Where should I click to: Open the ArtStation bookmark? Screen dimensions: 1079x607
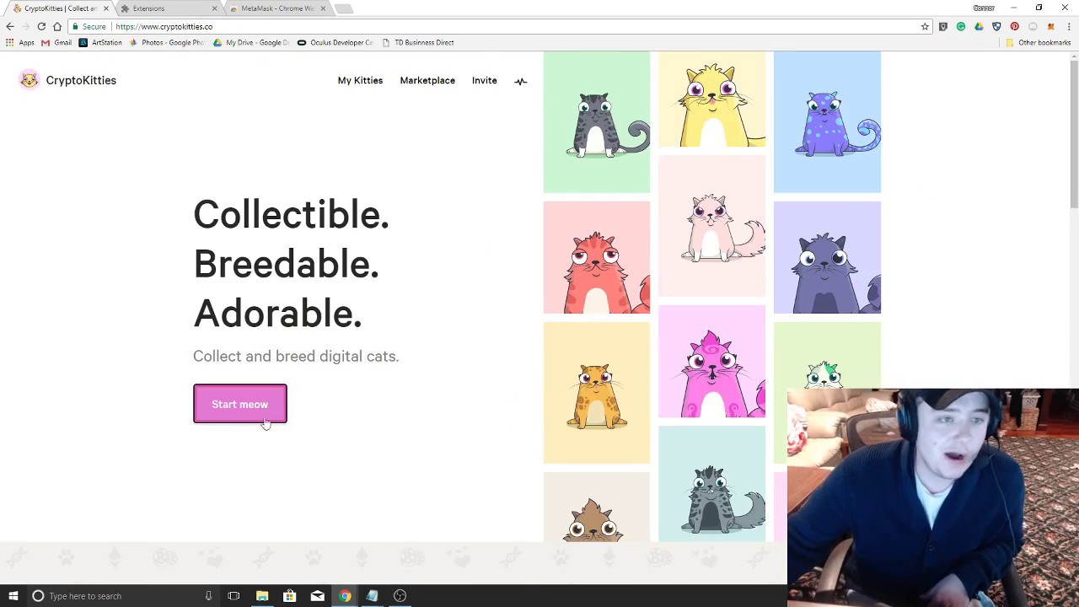pos(100,42)
